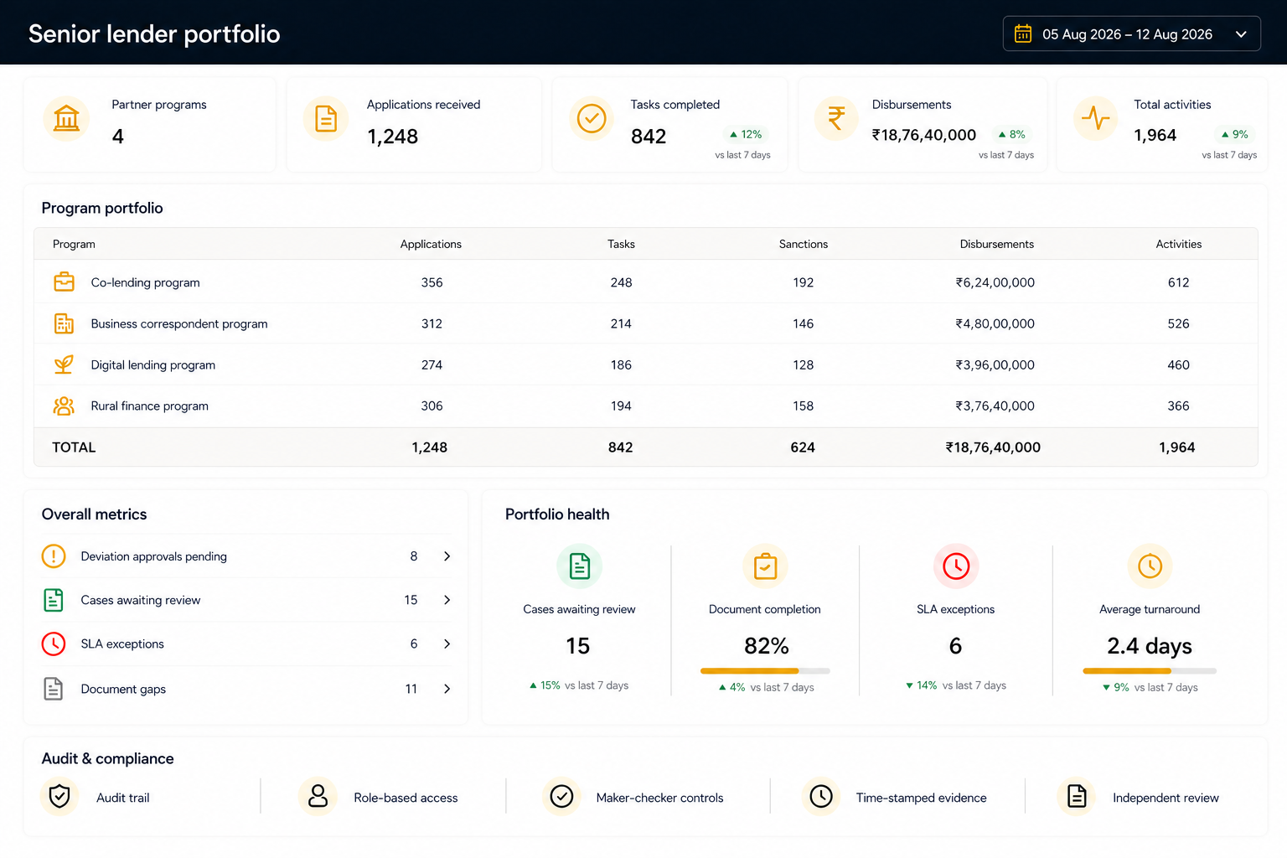
Task: Click the Digital lending program sprout icon
Action: pos(64,364)
